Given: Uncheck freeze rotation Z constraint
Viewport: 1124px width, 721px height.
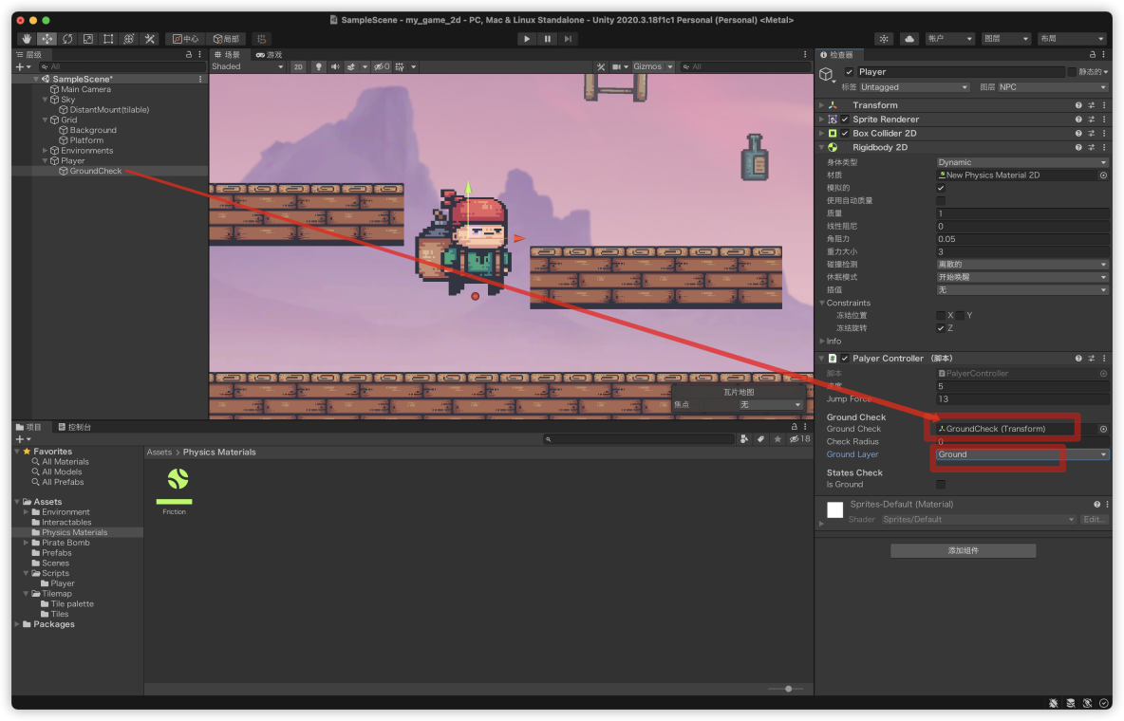Looking at the screenshot, I should tap(941, 328).
